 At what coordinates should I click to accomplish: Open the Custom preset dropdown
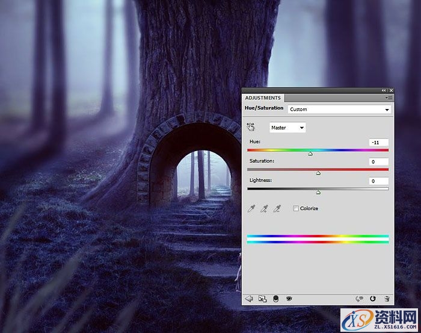[x=339, y=110]
